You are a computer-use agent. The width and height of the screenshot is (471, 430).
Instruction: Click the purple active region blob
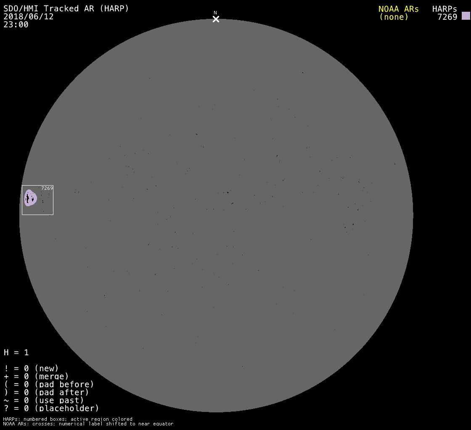30,198
